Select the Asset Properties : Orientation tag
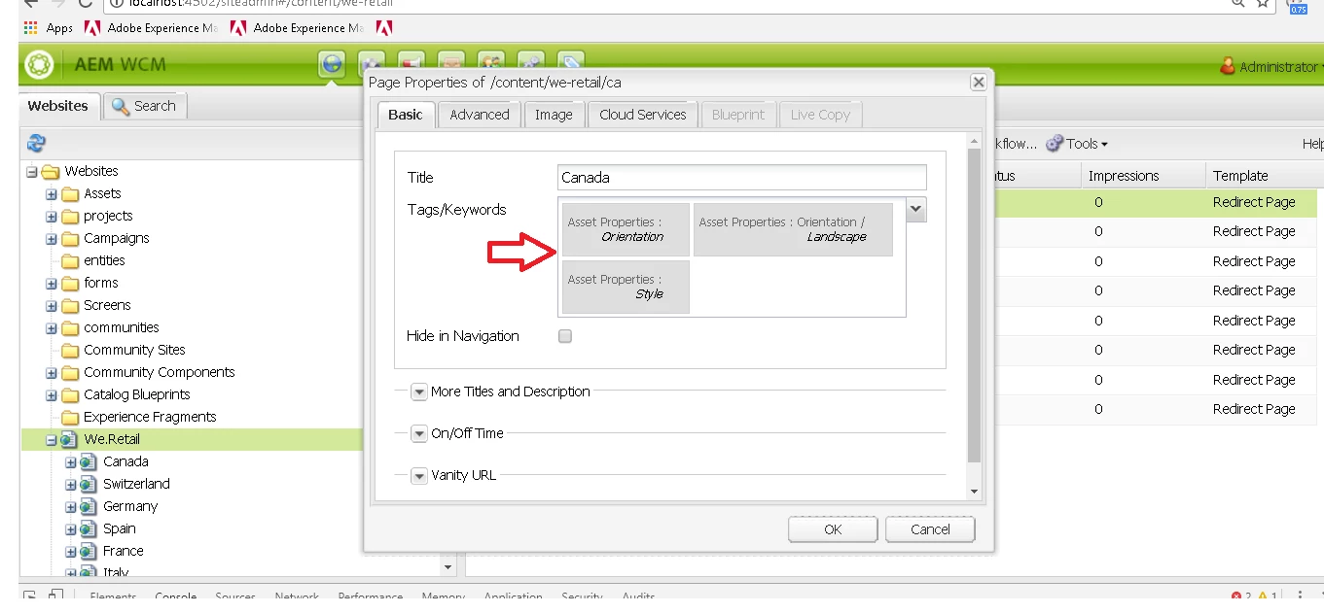The height and width of the screenshot is (613, 1324). click(626, 229)
